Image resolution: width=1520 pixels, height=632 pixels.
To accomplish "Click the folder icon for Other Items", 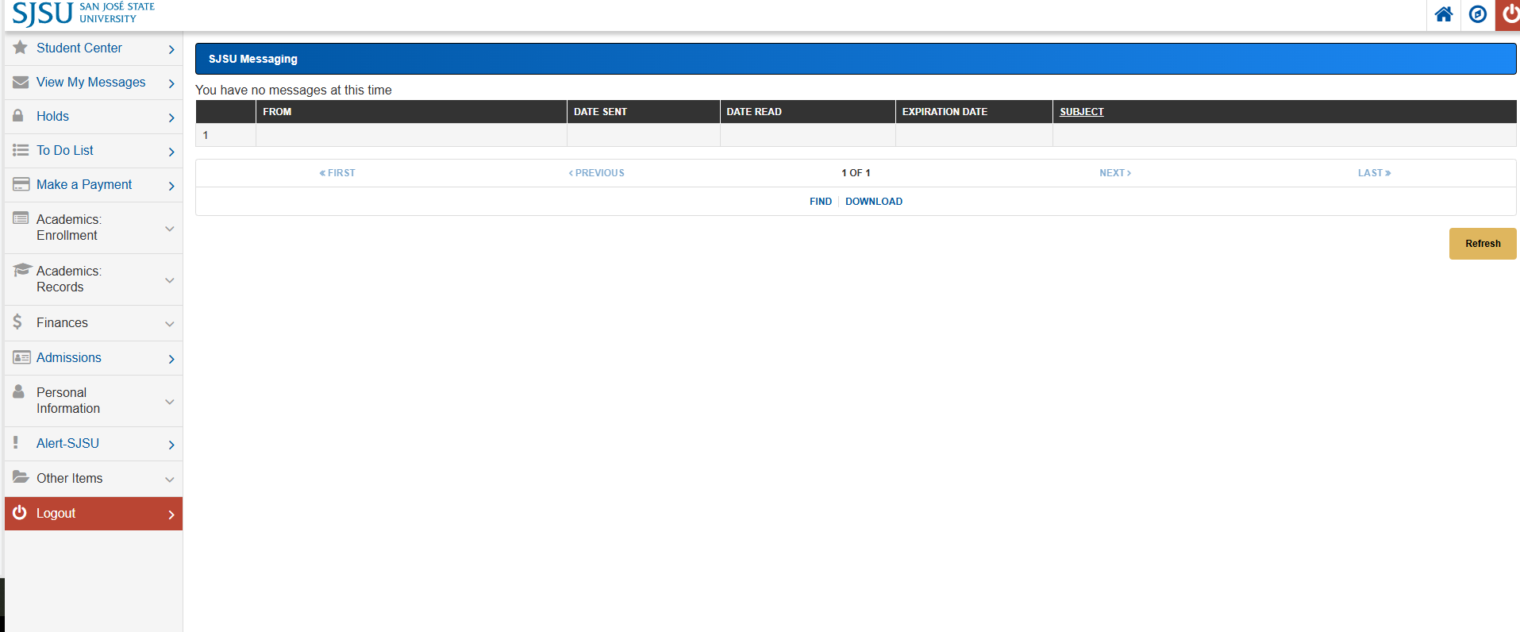I will (x=21, y=477).
